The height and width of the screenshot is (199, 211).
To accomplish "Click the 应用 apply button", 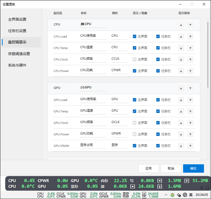I will 148,168.
